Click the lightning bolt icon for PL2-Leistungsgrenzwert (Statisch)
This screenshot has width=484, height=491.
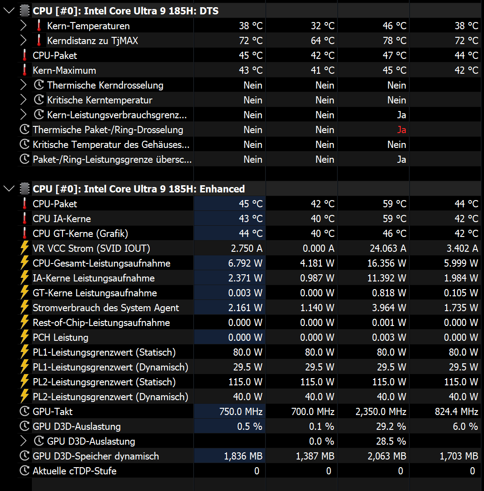[x=24, y=382]
